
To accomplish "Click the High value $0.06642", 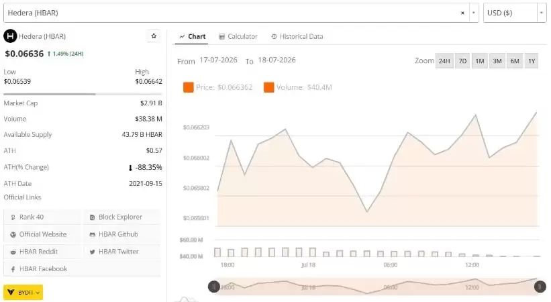I will [x=148, y=82].
